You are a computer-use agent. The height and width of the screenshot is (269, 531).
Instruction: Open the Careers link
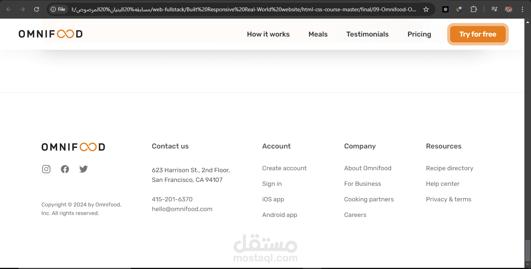point(355,215)
